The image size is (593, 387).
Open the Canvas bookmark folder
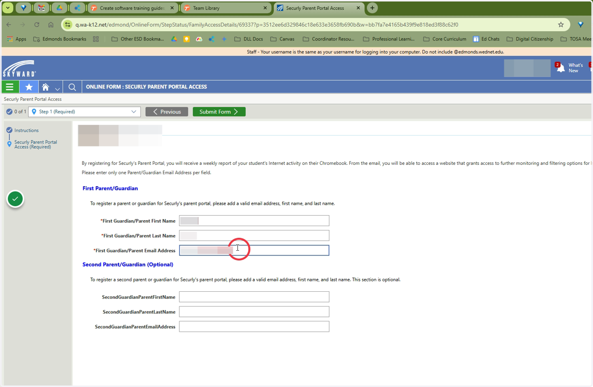click(x=282, y=39)
